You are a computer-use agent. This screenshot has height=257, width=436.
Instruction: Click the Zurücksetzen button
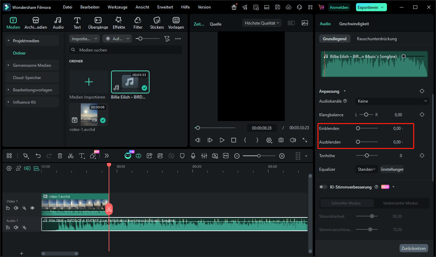tap(414, 248)
